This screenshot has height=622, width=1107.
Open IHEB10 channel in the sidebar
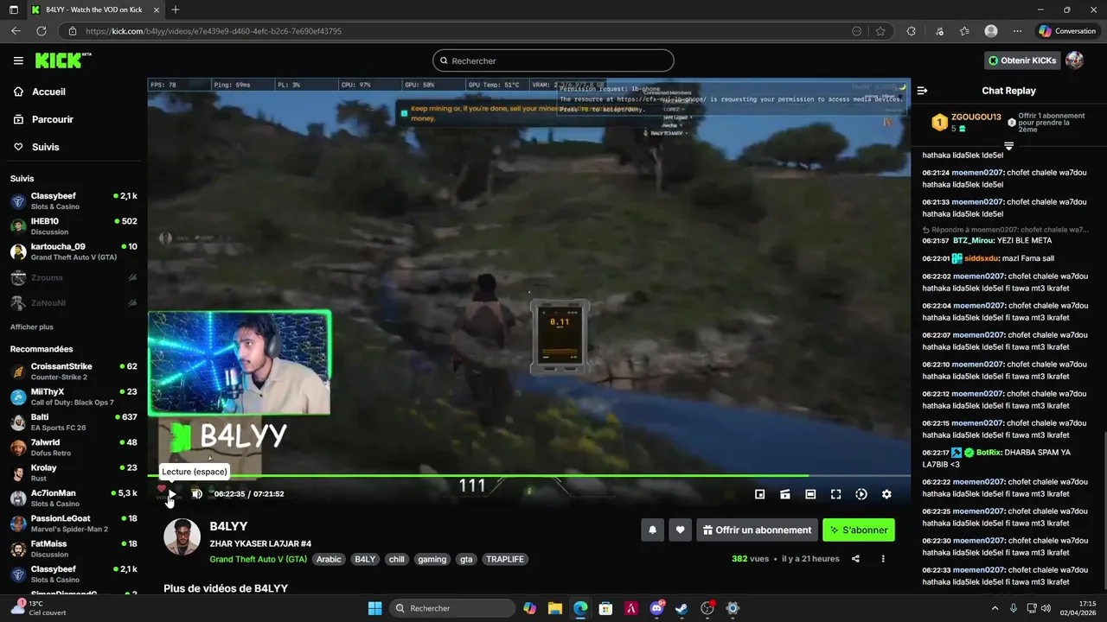click(74, 226)
